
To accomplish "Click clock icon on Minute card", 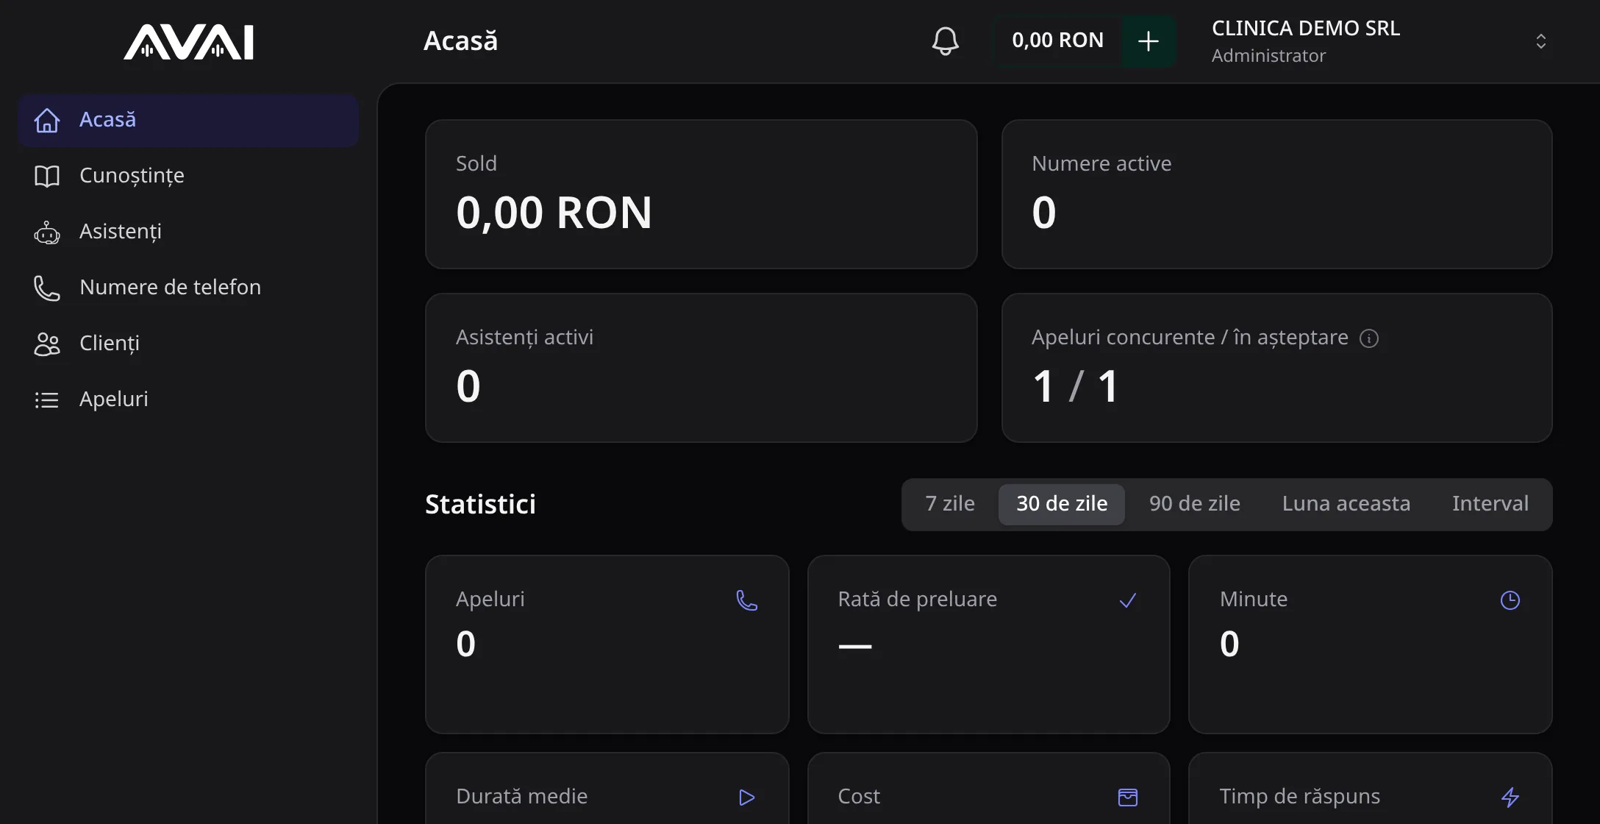I will click(x=1510, y=600).
